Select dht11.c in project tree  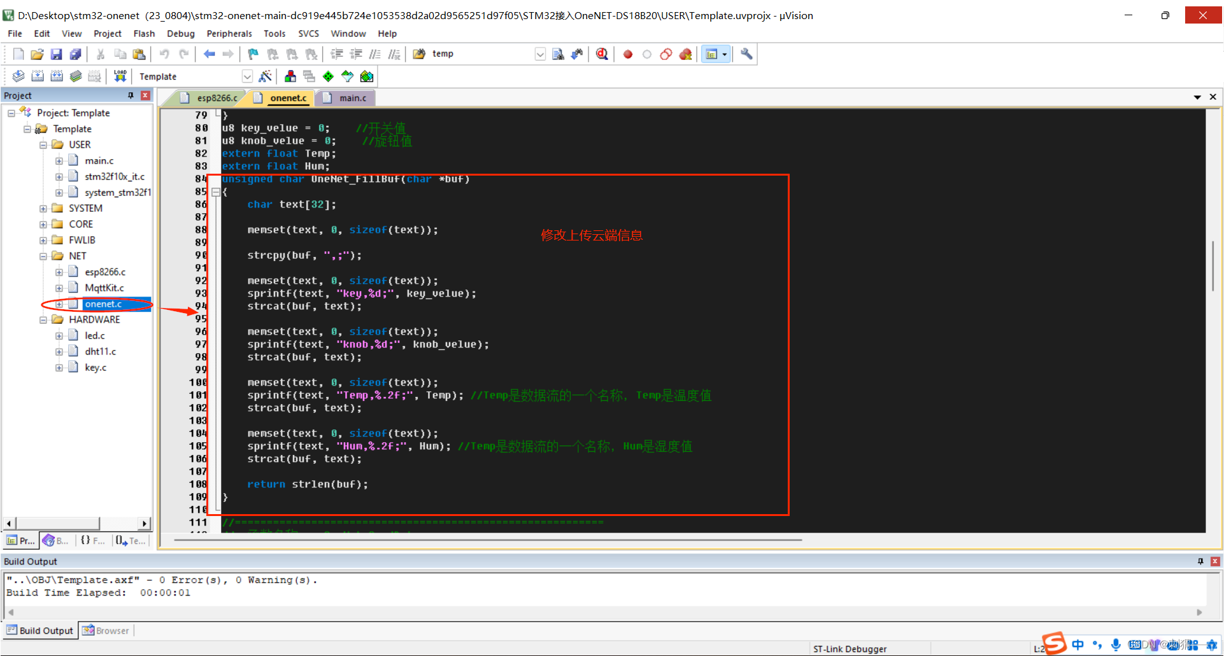pyautogui.click(x=101, y=351)
